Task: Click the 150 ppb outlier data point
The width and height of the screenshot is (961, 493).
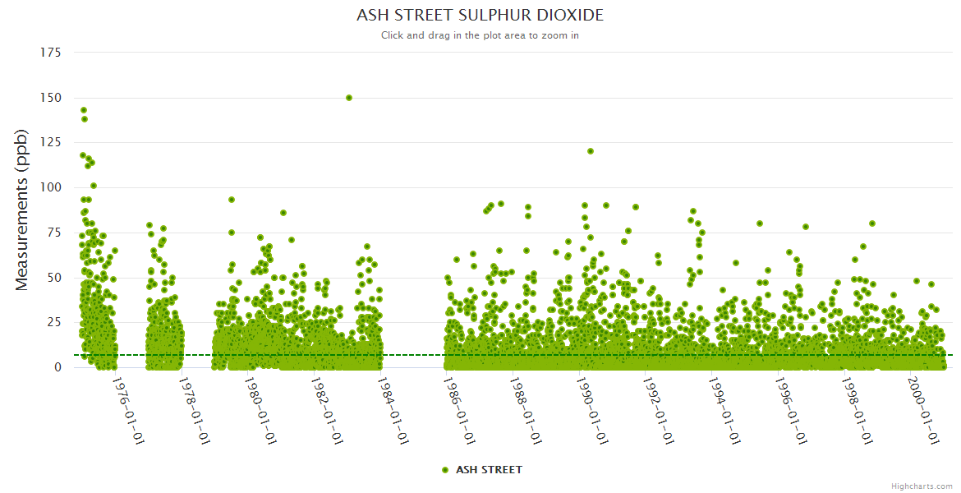Action: (x=349, y=98)
